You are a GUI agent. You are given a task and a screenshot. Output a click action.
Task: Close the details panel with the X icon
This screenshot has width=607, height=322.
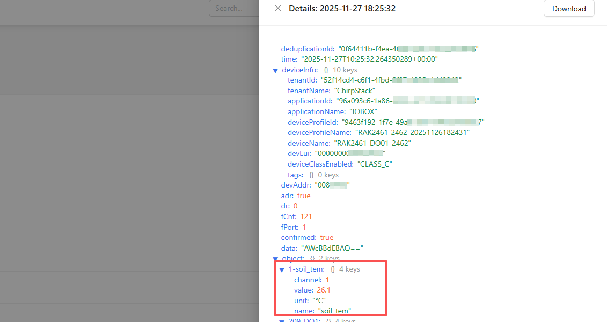coord(278,8)
